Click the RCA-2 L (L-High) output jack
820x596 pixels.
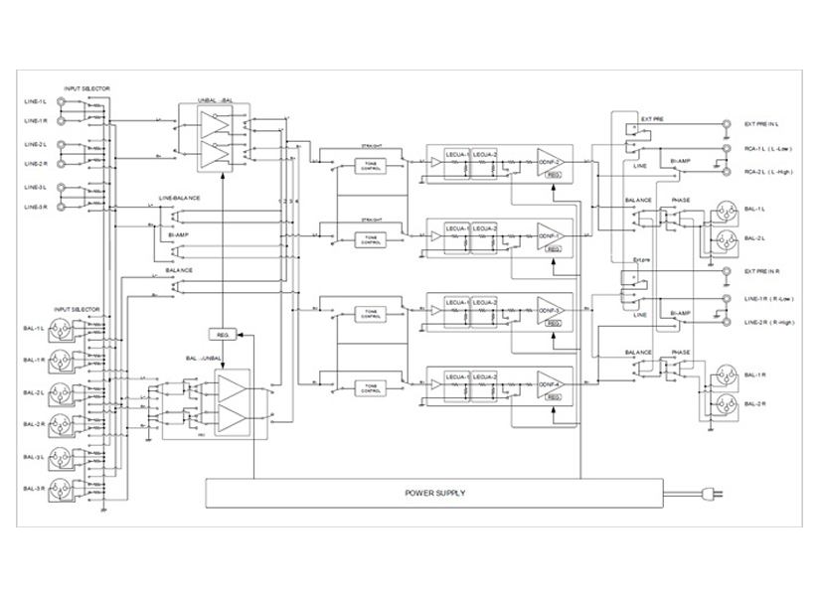tap(727, 172)
